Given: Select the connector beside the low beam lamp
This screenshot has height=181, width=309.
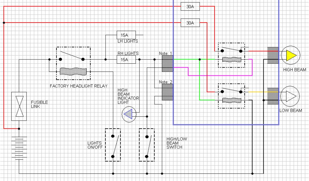Looking at the screenshot, I should [x=273, y=96].
